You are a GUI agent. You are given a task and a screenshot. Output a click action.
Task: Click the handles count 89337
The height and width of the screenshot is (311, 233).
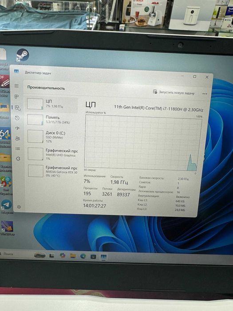(123, 195)
